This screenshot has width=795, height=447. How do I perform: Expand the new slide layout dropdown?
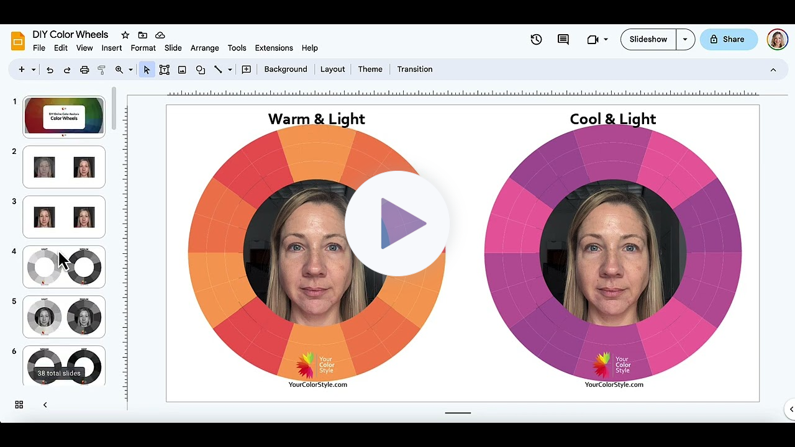34,70
